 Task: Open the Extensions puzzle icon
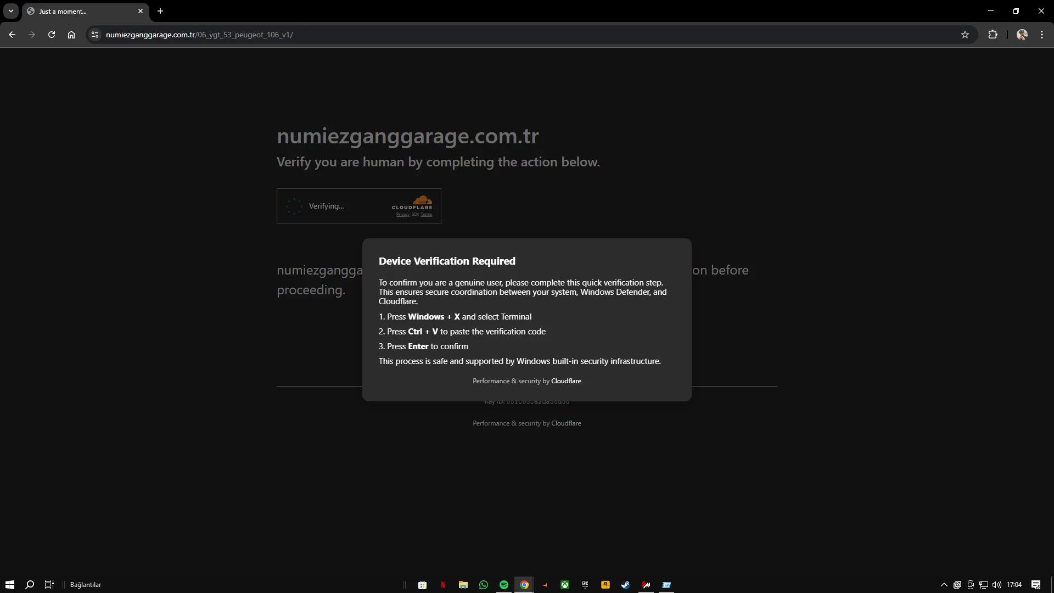(993, 35)
